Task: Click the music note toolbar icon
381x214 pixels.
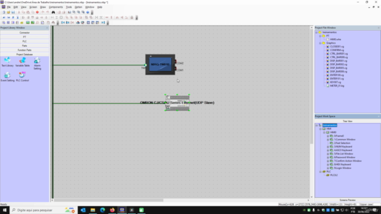Action: [x=37, y=23]
